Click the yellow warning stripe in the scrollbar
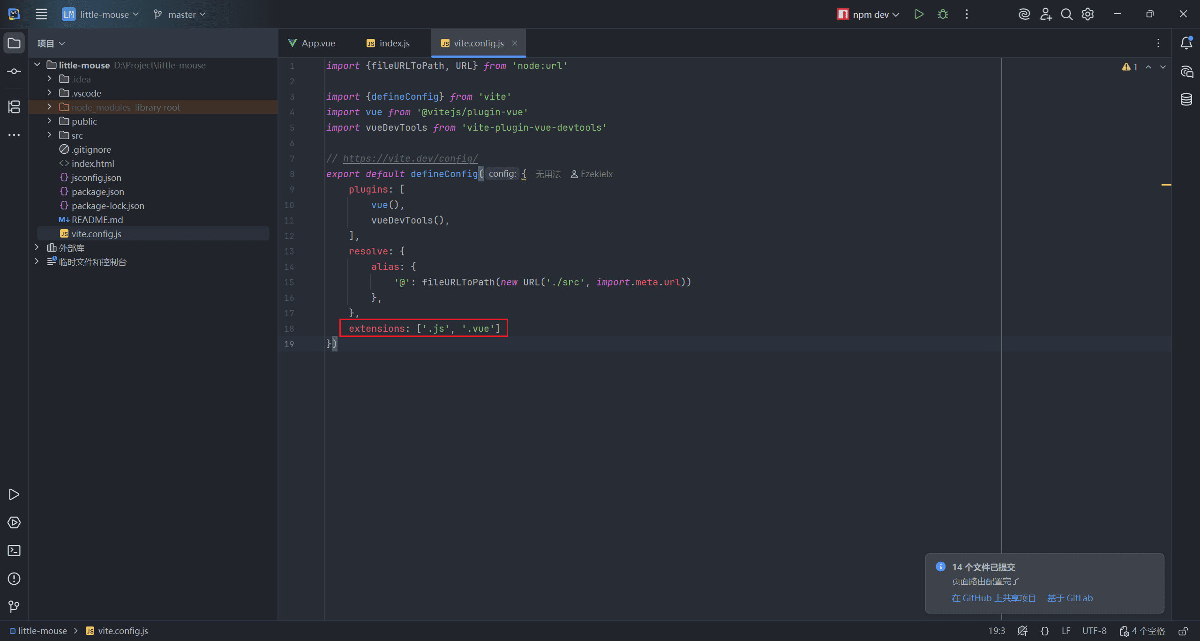 pyautogui.click(x=1166, y=185)
